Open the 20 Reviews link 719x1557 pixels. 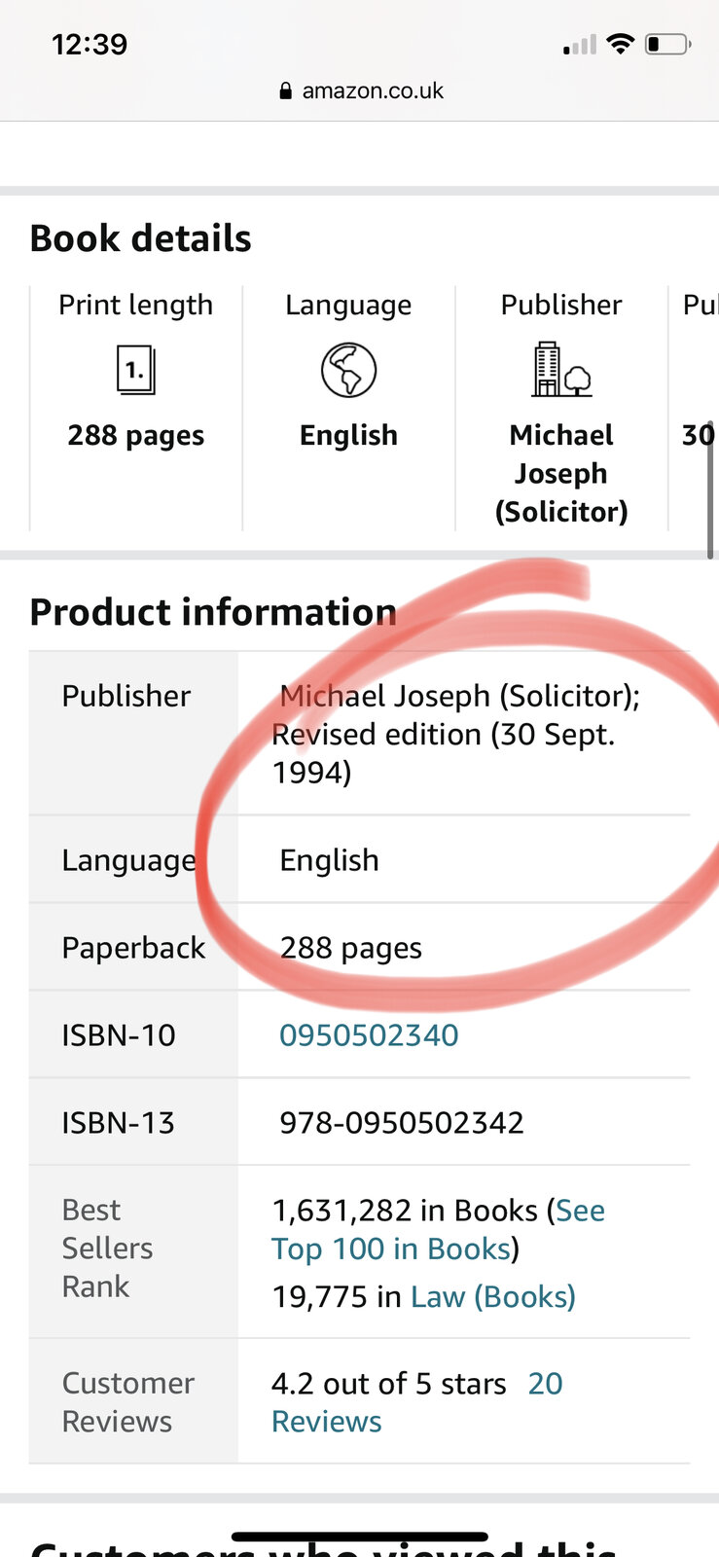point(416,1402)
